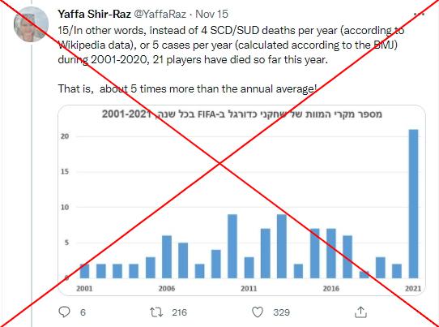Click the 6 replies count
The image size is (439, 327).
point(83,312)
